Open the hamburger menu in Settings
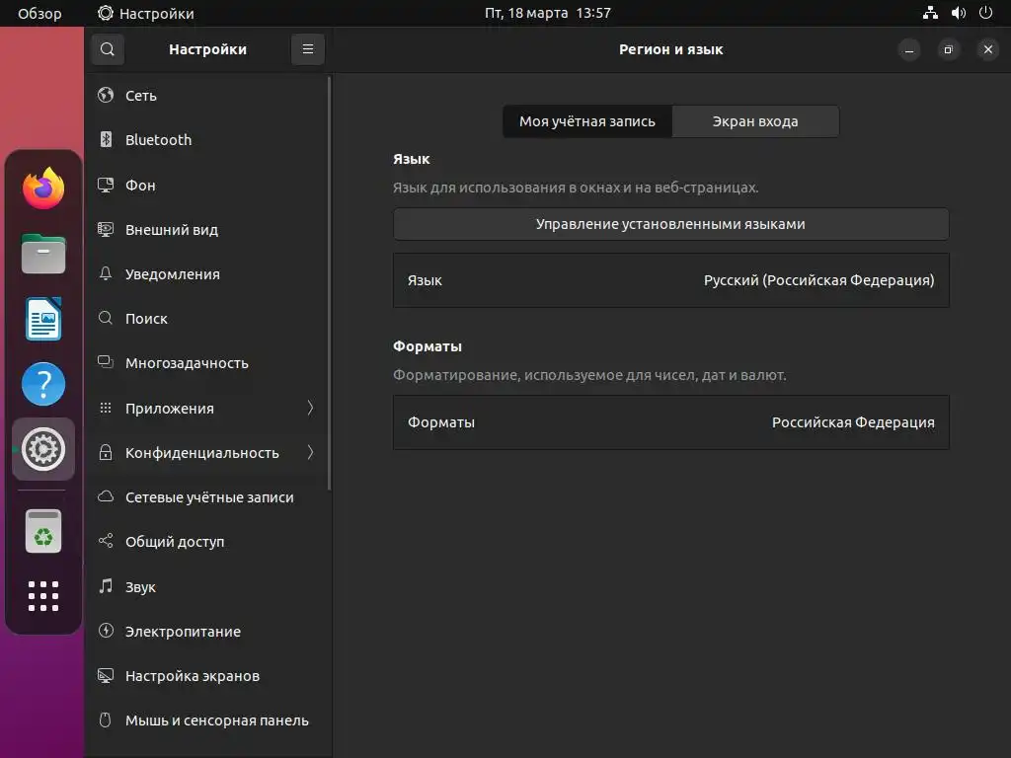The height and width of the screenshot is (758, 1011). (x=308, y=49)
